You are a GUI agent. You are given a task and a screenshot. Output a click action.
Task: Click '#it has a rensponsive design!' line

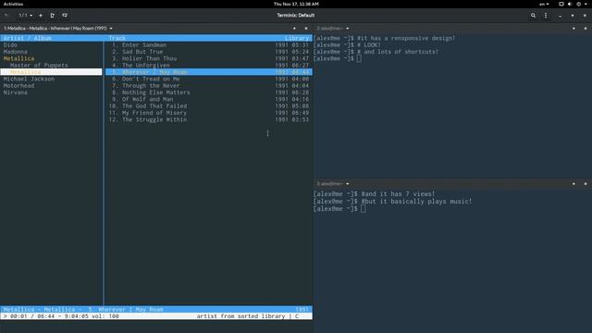(x=406, y=38)
